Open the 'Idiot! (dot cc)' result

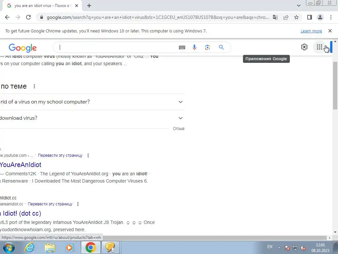click(x=20, y=213)
